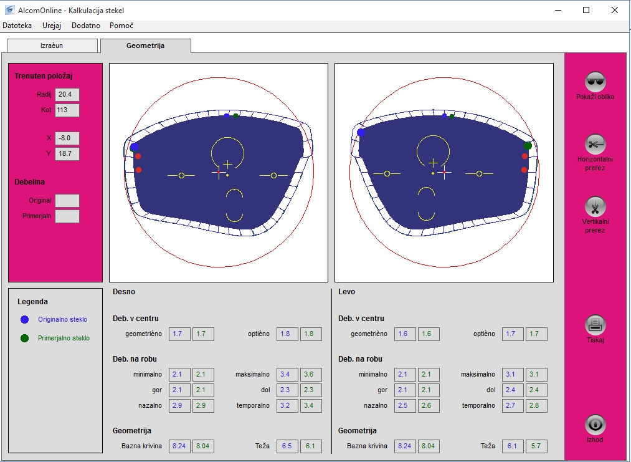The image size is (631, 462).
Task: Click the large blue dot on right lens diagram
Action: pos(135,147)
